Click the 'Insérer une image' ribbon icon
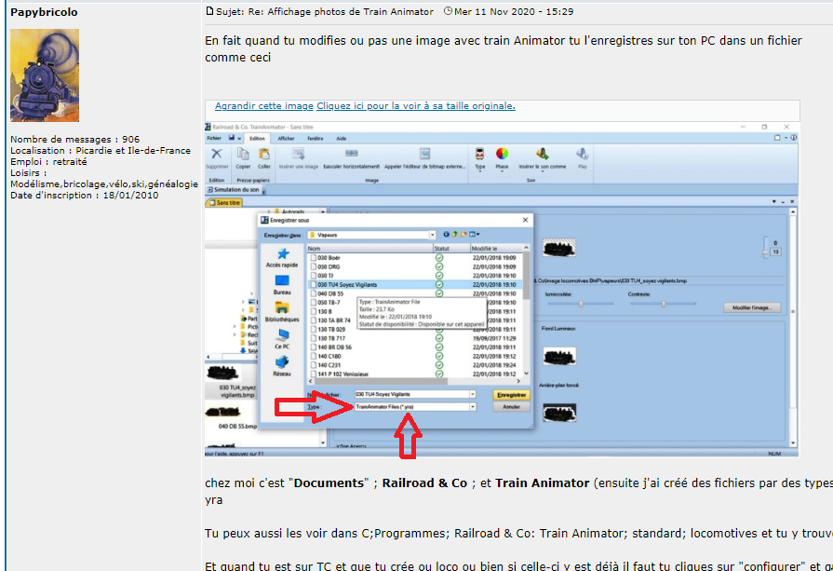Viewport: 833px width, 571px height. pos(299,155)
